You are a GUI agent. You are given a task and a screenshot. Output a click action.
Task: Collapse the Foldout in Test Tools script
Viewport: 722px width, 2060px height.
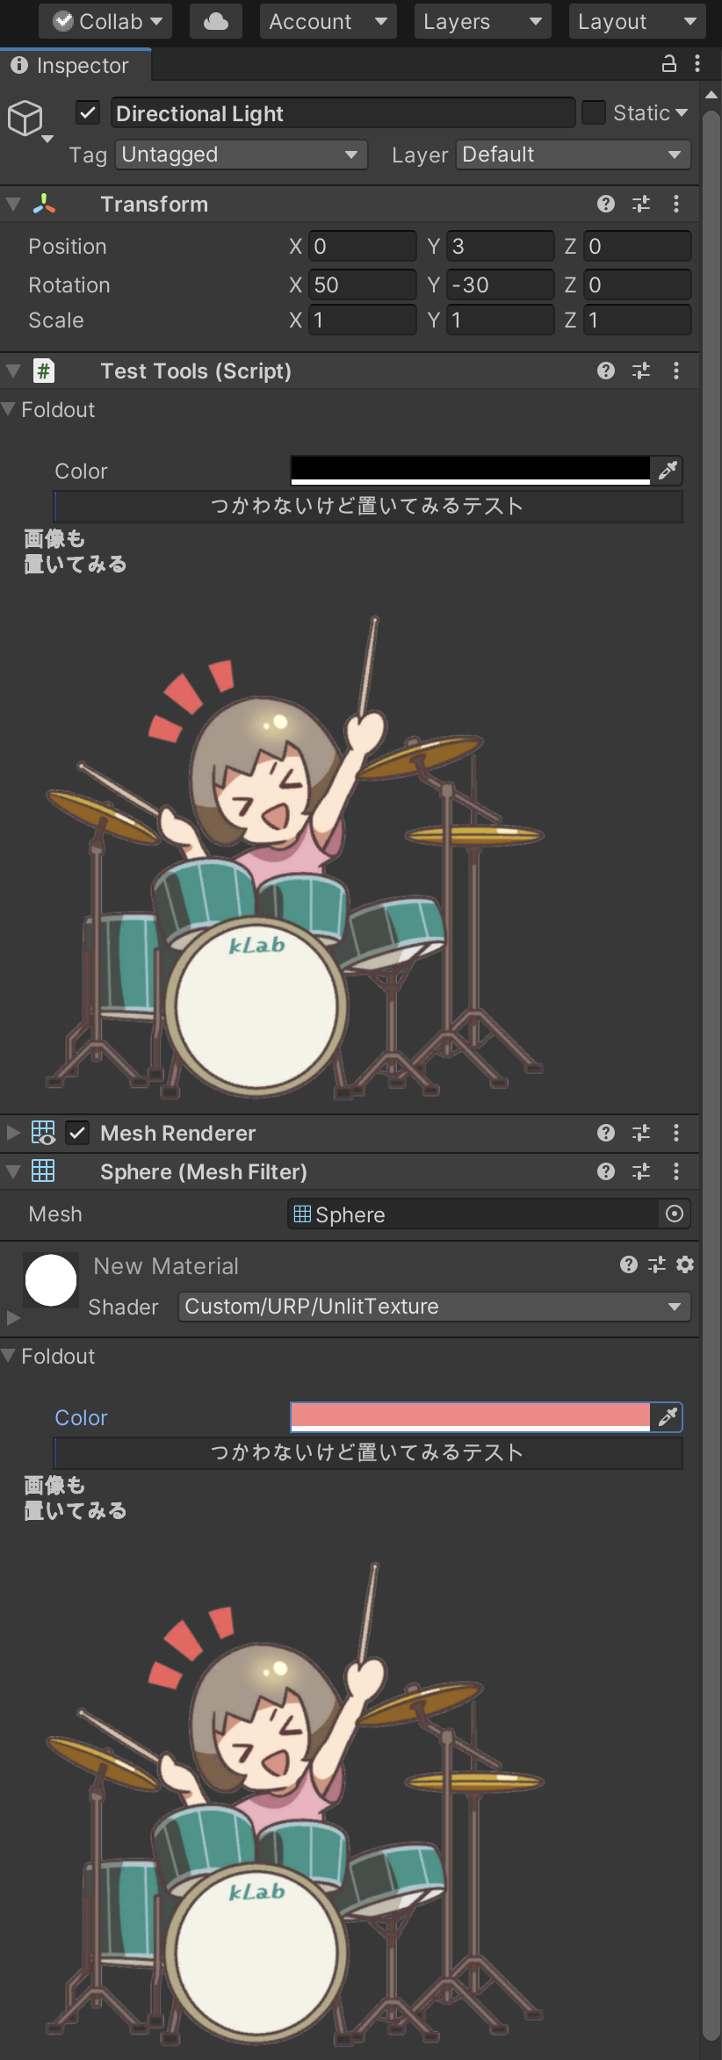pos(9,409)
